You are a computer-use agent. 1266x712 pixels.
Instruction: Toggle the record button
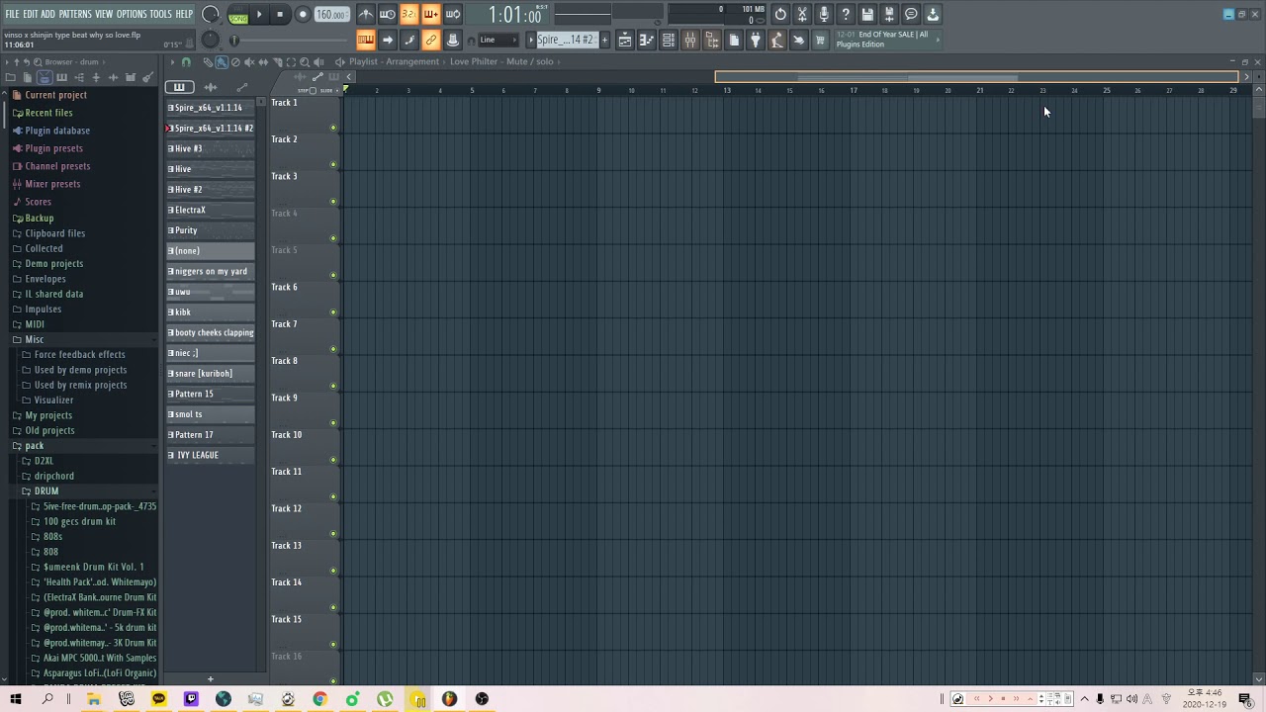pyautogui.click(x=303, y=15)
